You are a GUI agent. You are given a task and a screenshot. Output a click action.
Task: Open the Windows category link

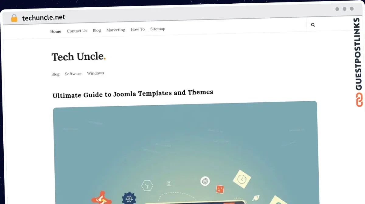[96, 73]
